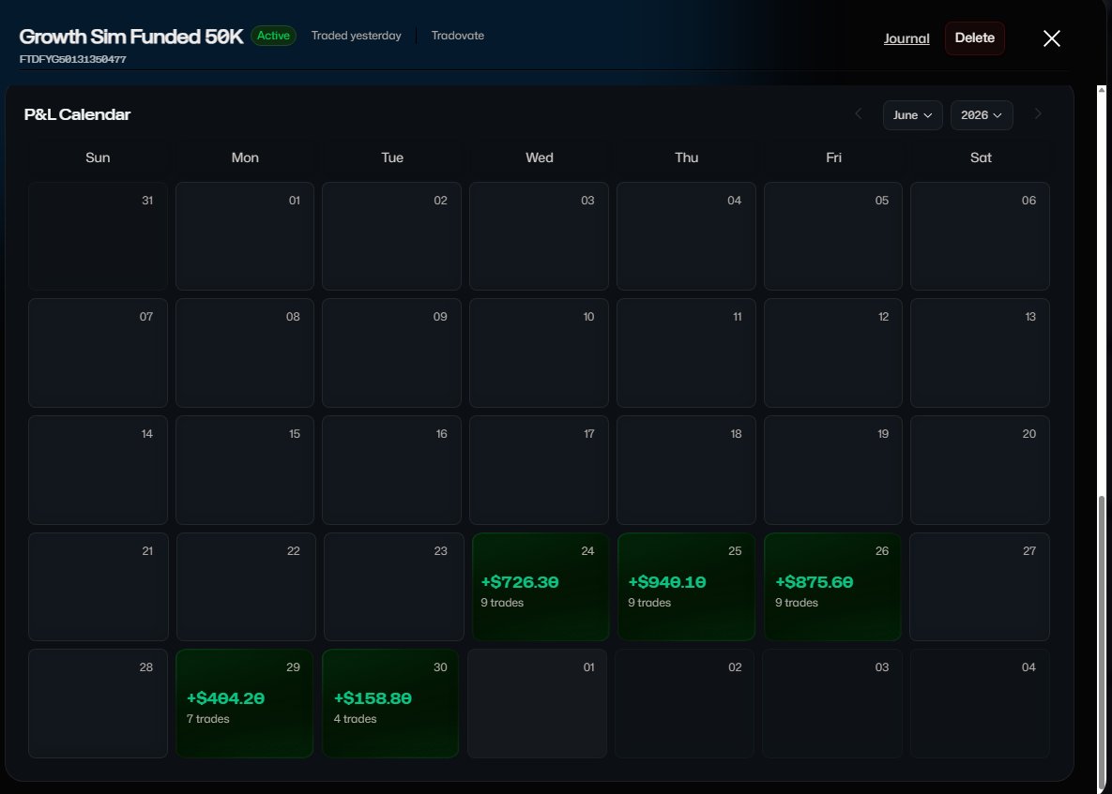Select the empty June 18 calendar cell

tap(686, 471)
